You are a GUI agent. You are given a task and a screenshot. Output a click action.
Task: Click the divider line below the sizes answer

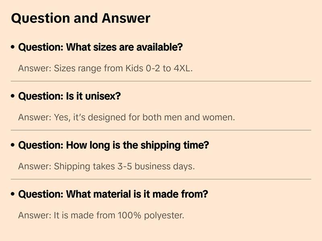(161, 81)
